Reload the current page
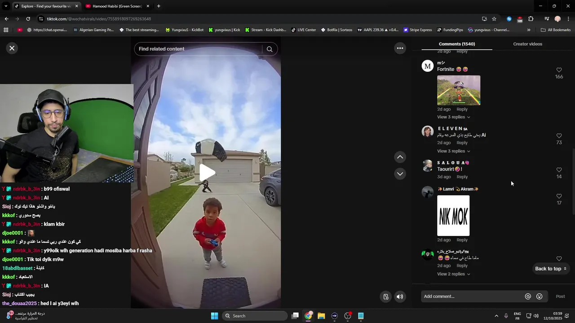The image size is (575, 323). point(28,19)
